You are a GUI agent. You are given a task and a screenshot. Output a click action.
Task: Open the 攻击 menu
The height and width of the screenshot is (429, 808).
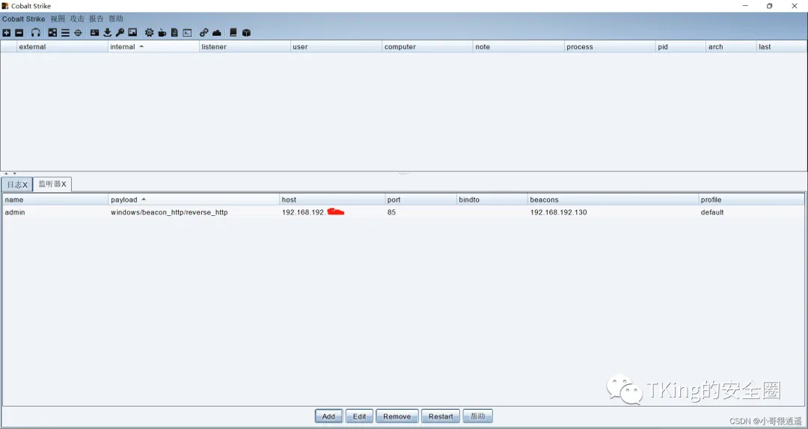77,19
